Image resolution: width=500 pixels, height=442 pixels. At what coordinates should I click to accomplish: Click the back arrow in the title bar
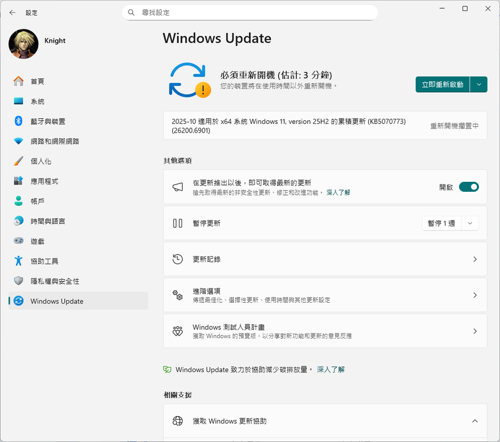13,13
